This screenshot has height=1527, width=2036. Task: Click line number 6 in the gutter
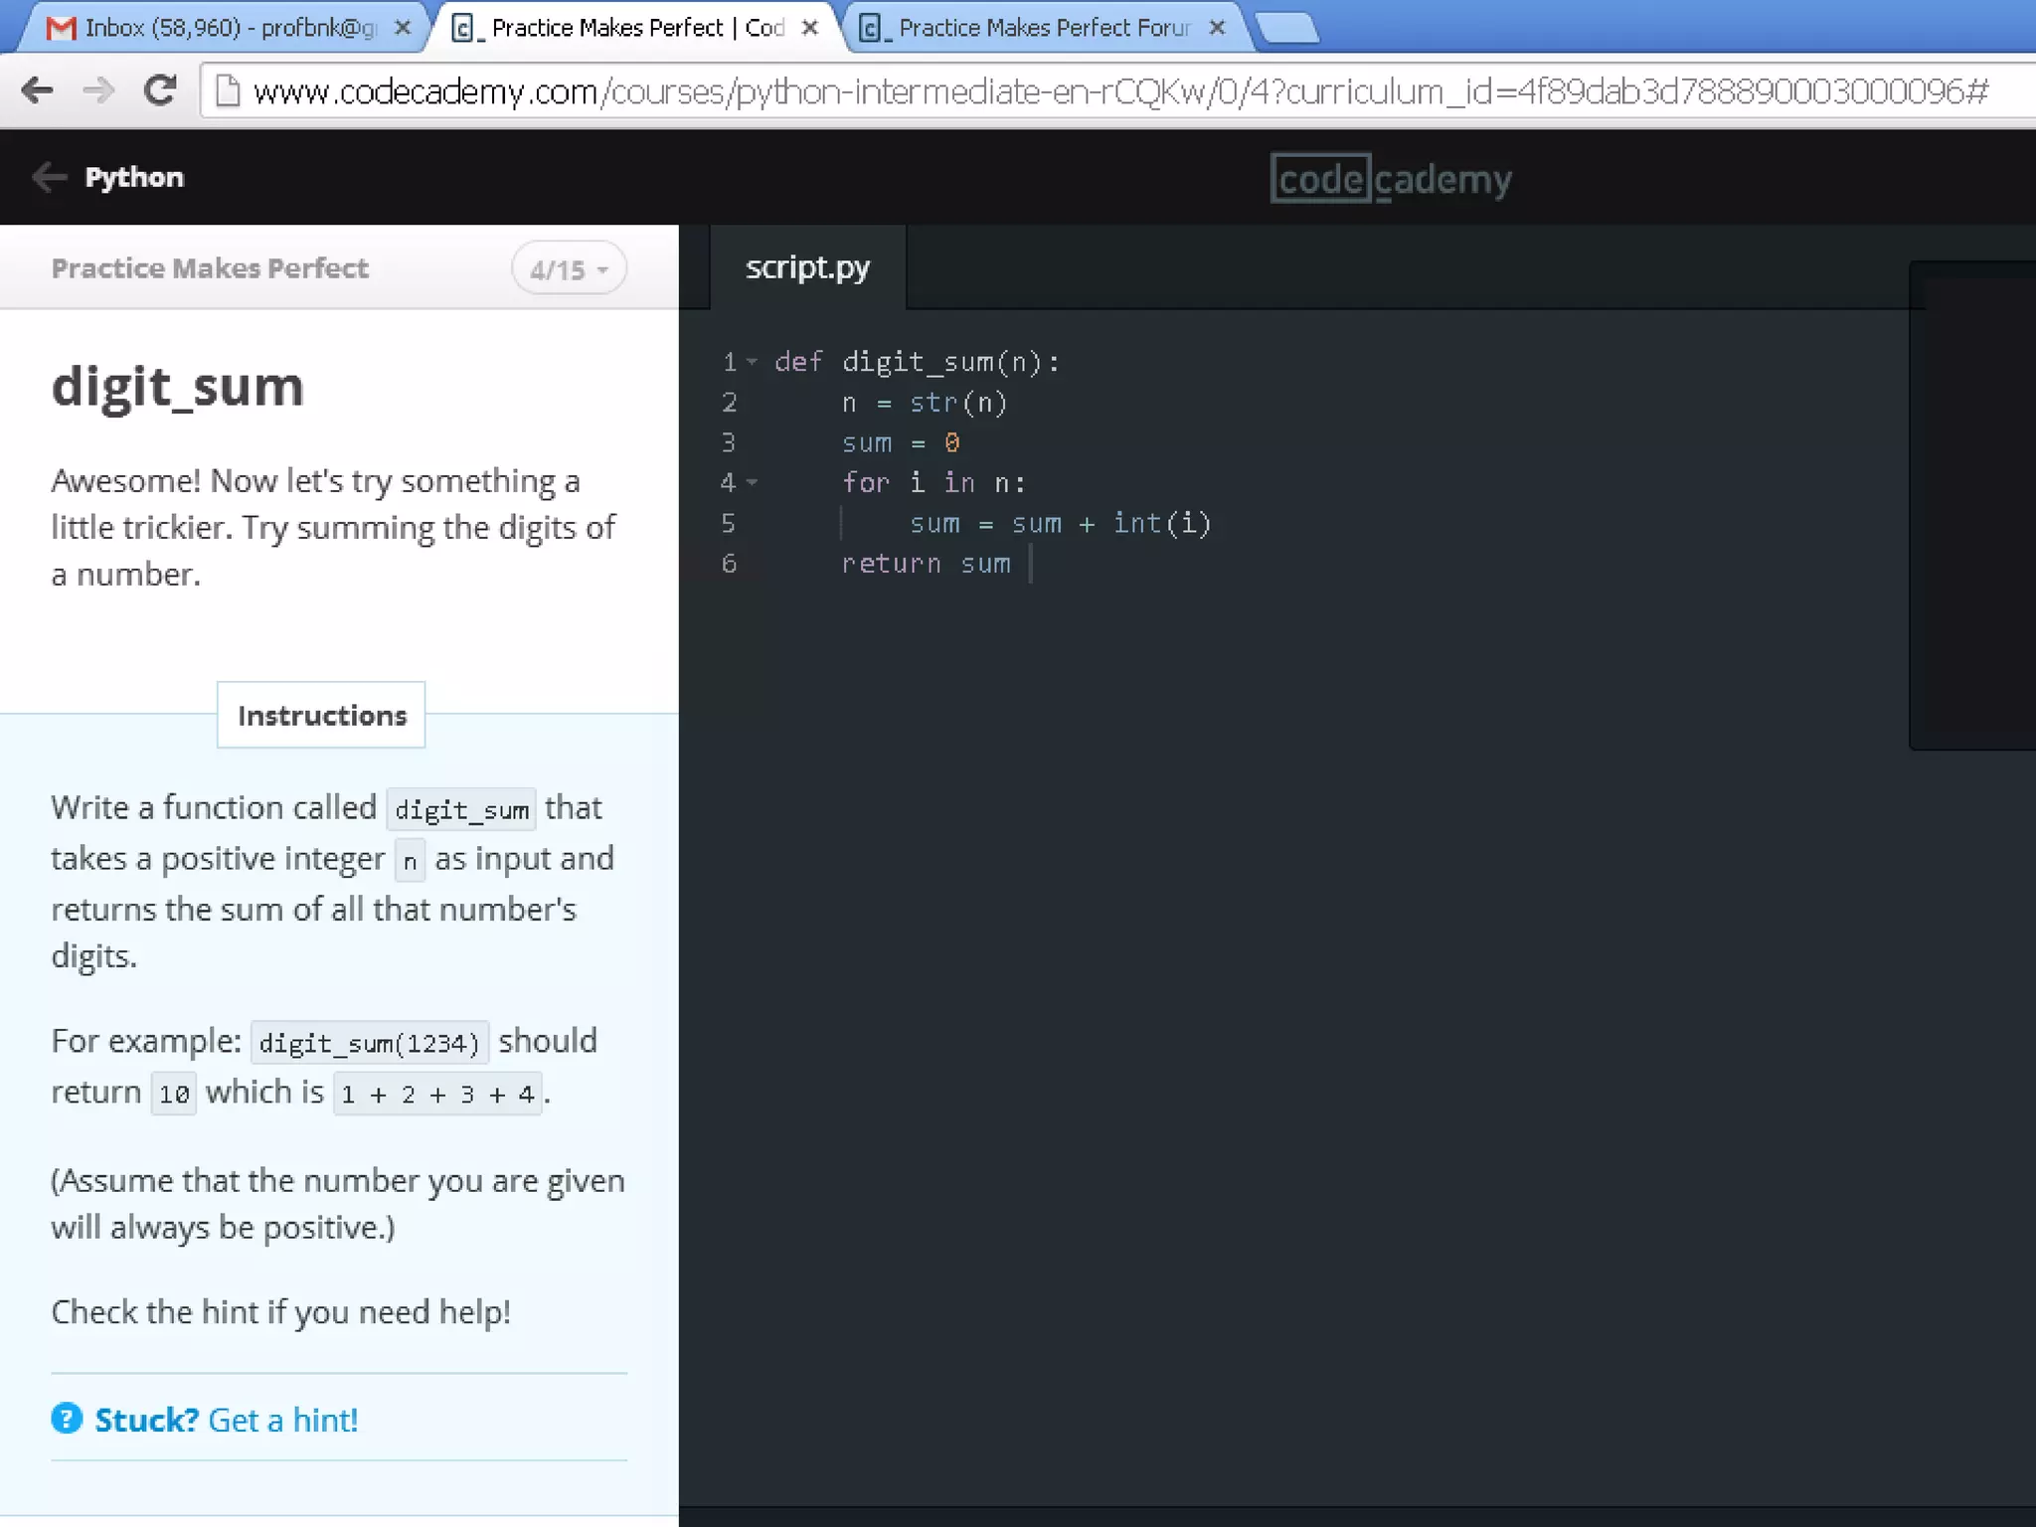coord(729,564)
